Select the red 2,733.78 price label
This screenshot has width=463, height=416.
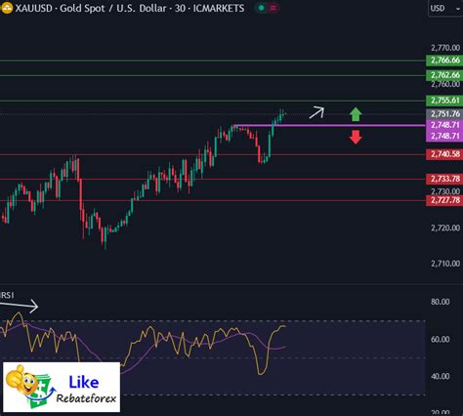(444, 179)
